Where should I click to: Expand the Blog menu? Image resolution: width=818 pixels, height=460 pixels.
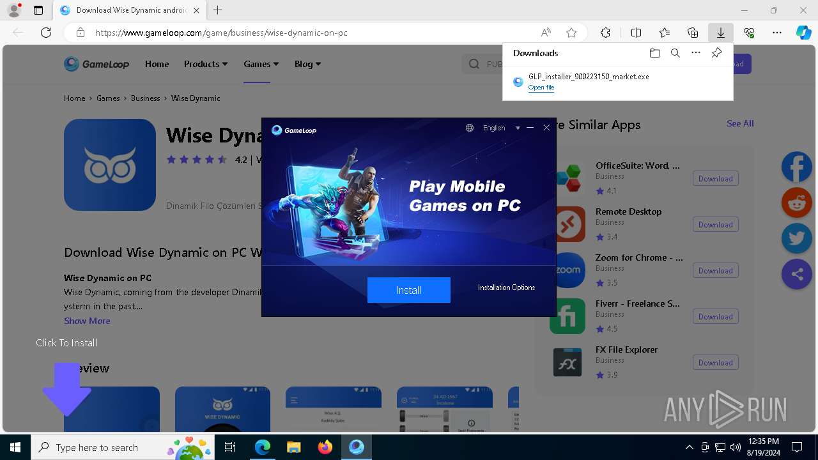pyautogui.click(x=307, y=64)
